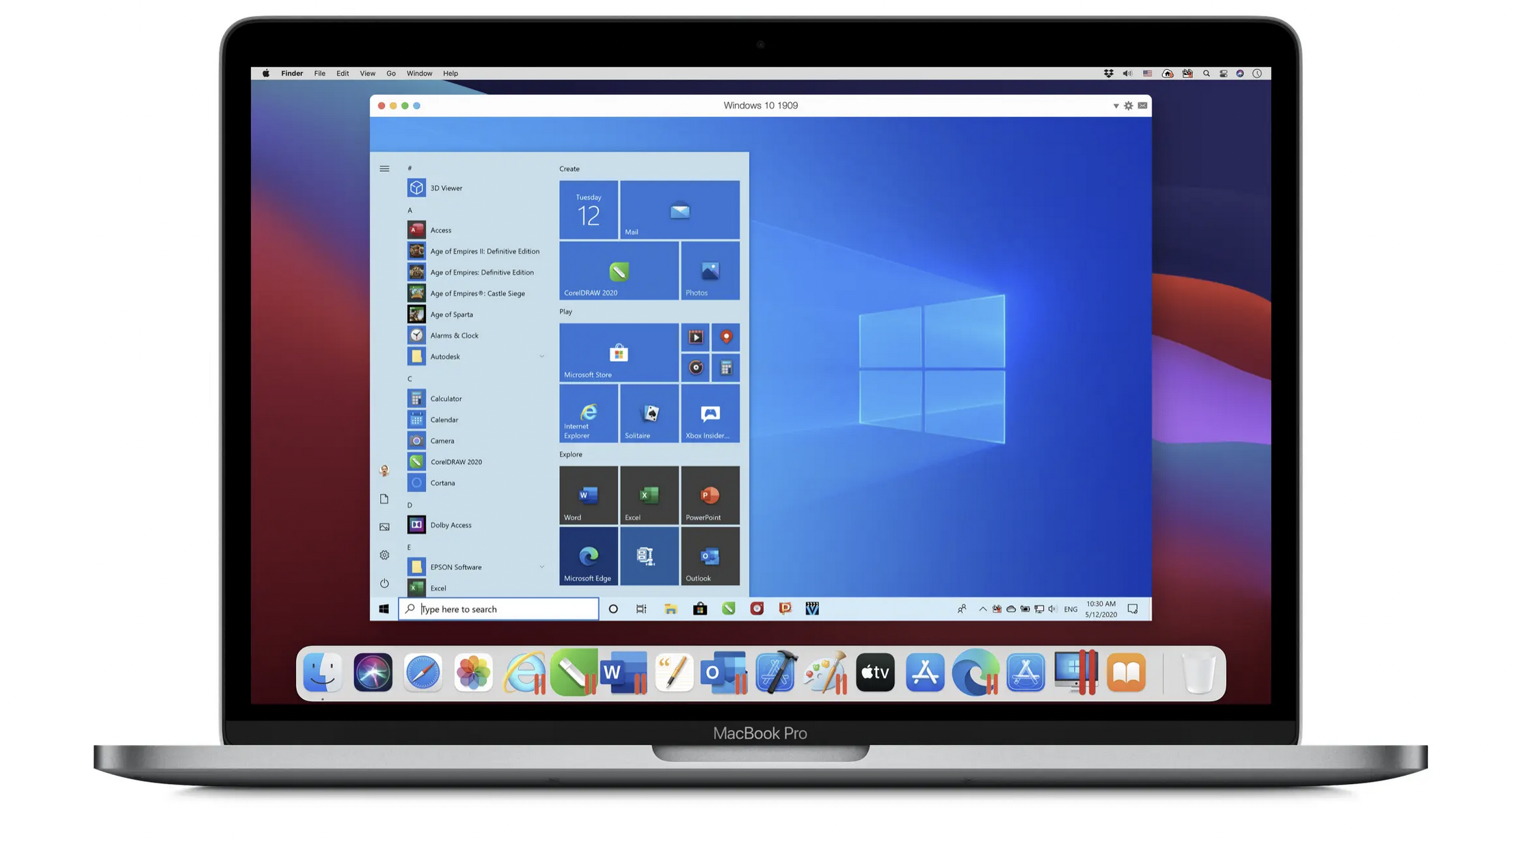Open the Settings gear in Start

[x=384, y=555]
